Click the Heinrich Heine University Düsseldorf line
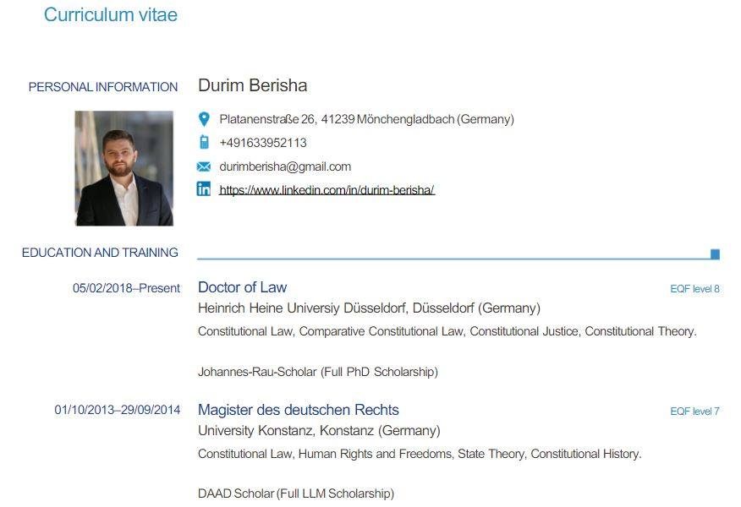This screenshot has width=741, height=507. click(x=369, y=308)
